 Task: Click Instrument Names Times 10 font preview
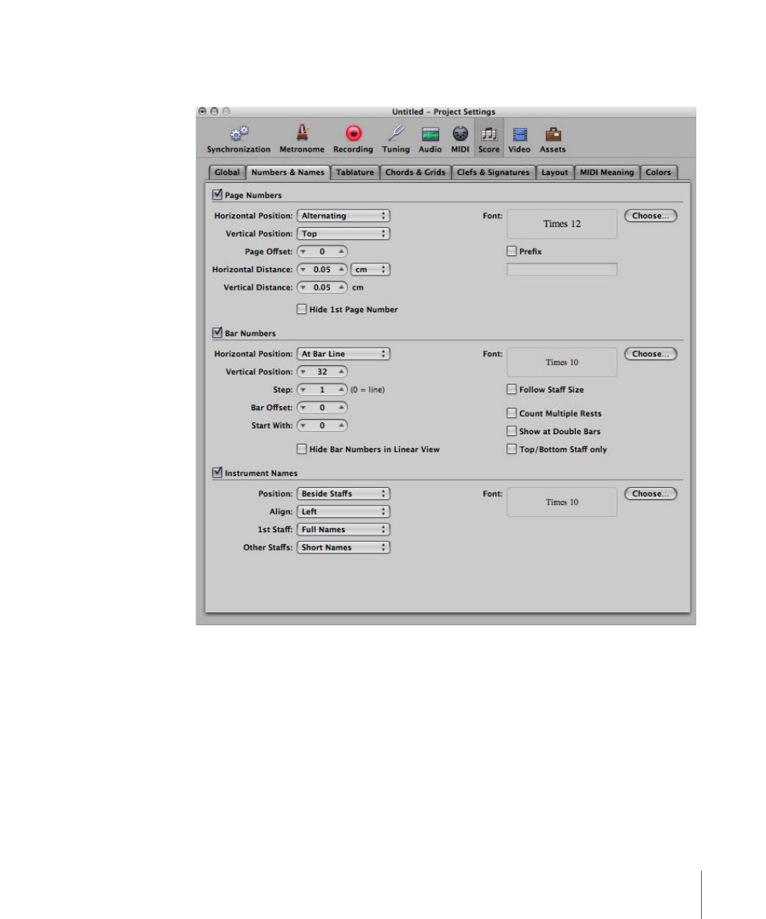tap(562, 502)
